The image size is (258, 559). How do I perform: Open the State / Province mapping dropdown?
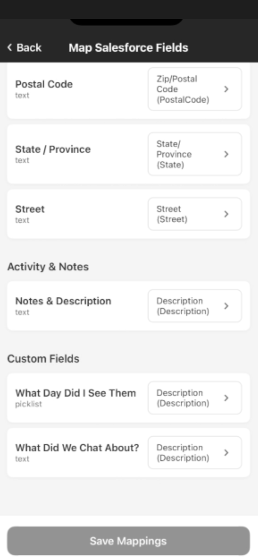[194, 154]
